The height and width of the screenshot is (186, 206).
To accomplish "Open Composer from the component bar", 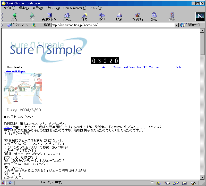I will (193, 183).
